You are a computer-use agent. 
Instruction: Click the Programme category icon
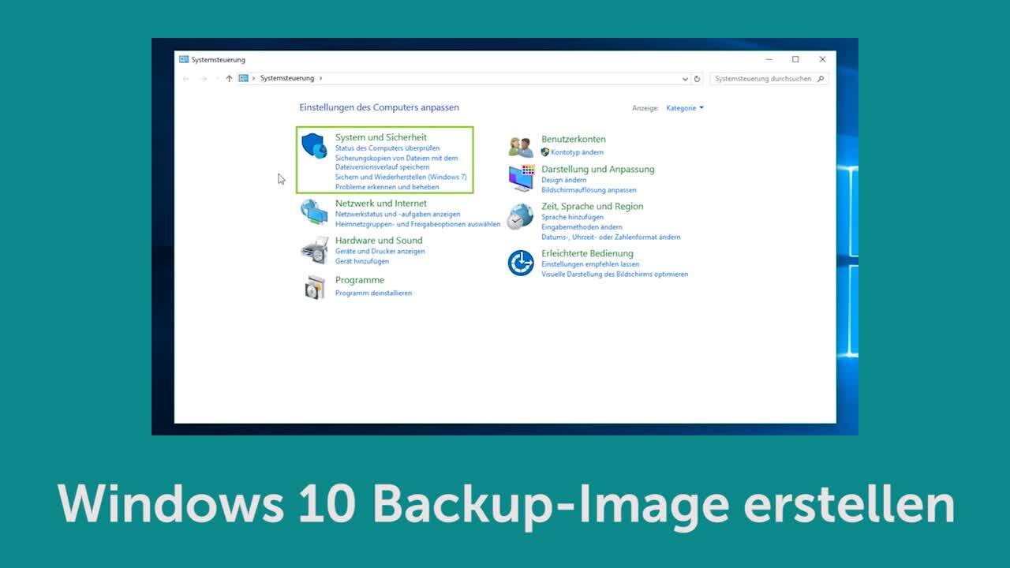point(314,287)
